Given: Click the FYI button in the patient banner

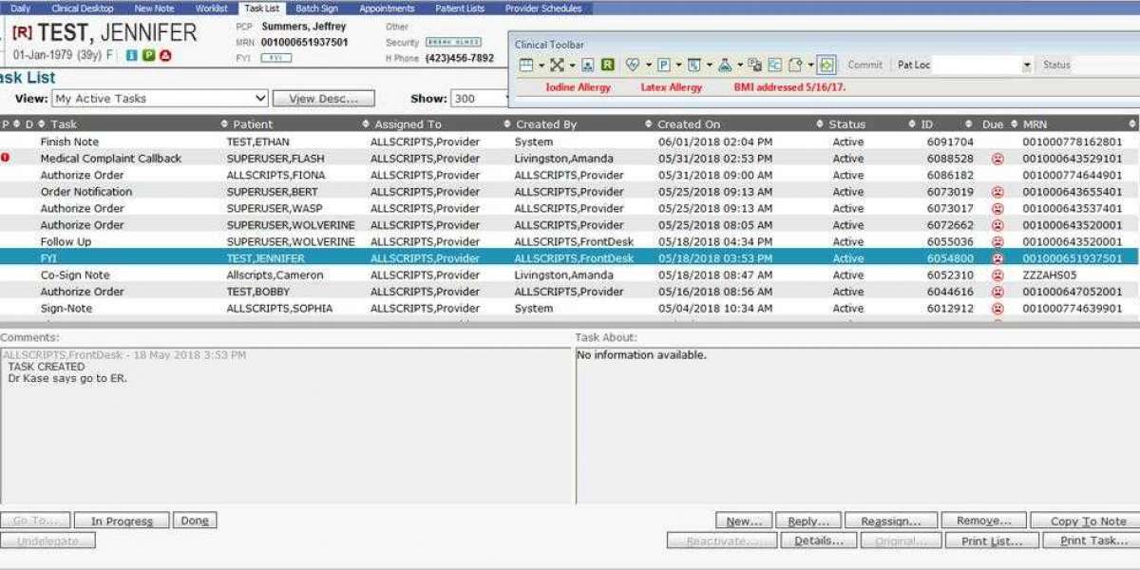Looking at the screenshot, I should (275, 58).
